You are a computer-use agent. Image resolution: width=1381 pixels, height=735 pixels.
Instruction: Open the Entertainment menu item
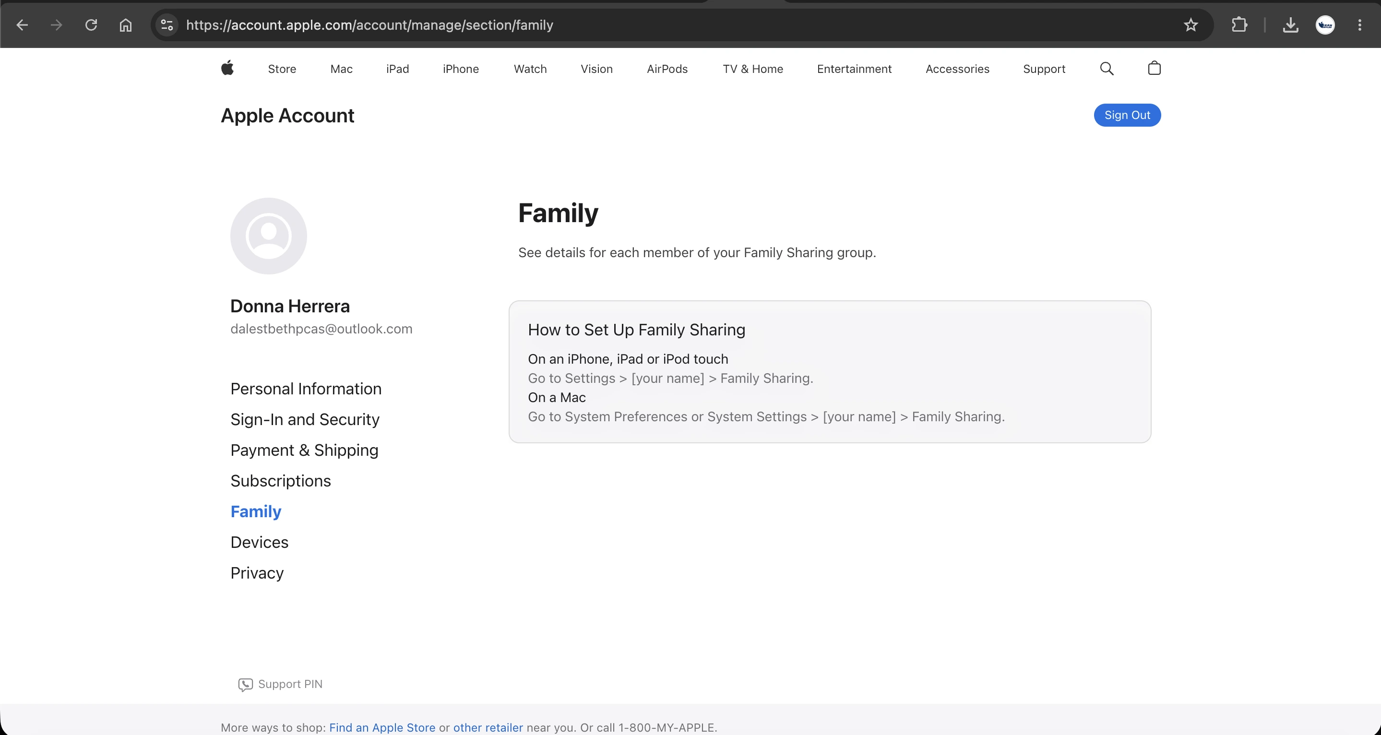(x=854, y=69)
